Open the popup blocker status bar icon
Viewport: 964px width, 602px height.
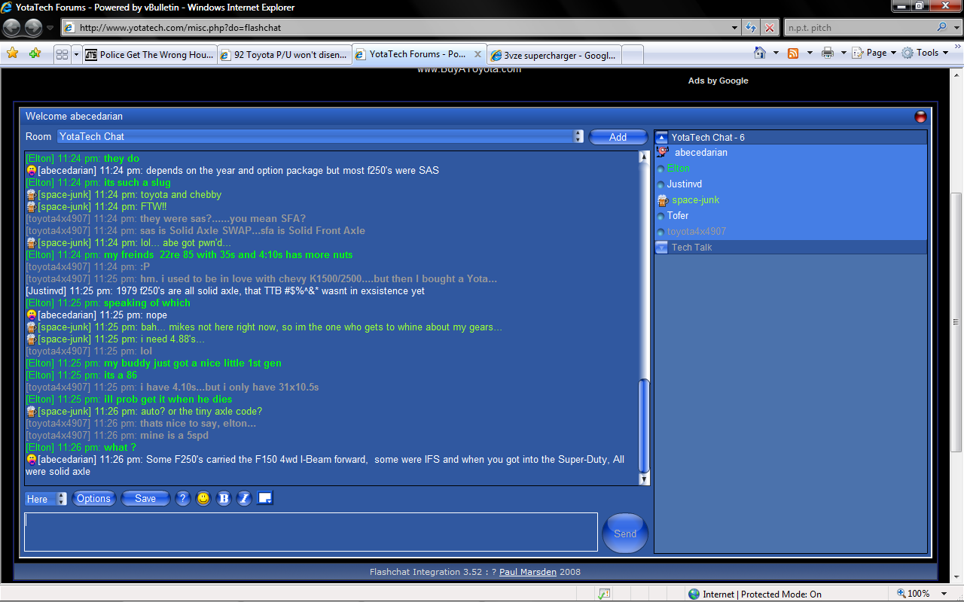603,594
